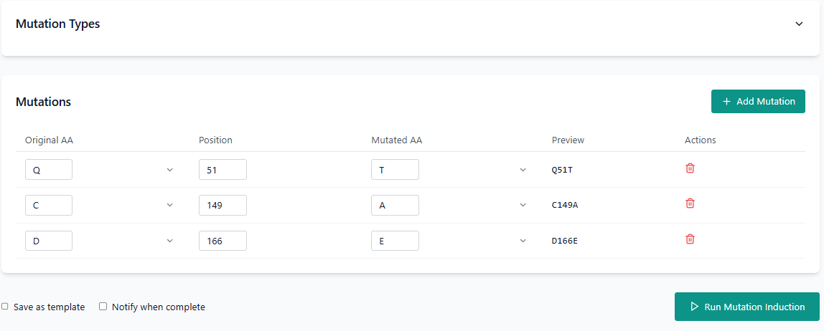Click the Mutation Types heading
The height and width of the screenshot is (331, 824).
pyautogui.click(x=57, y=24)
